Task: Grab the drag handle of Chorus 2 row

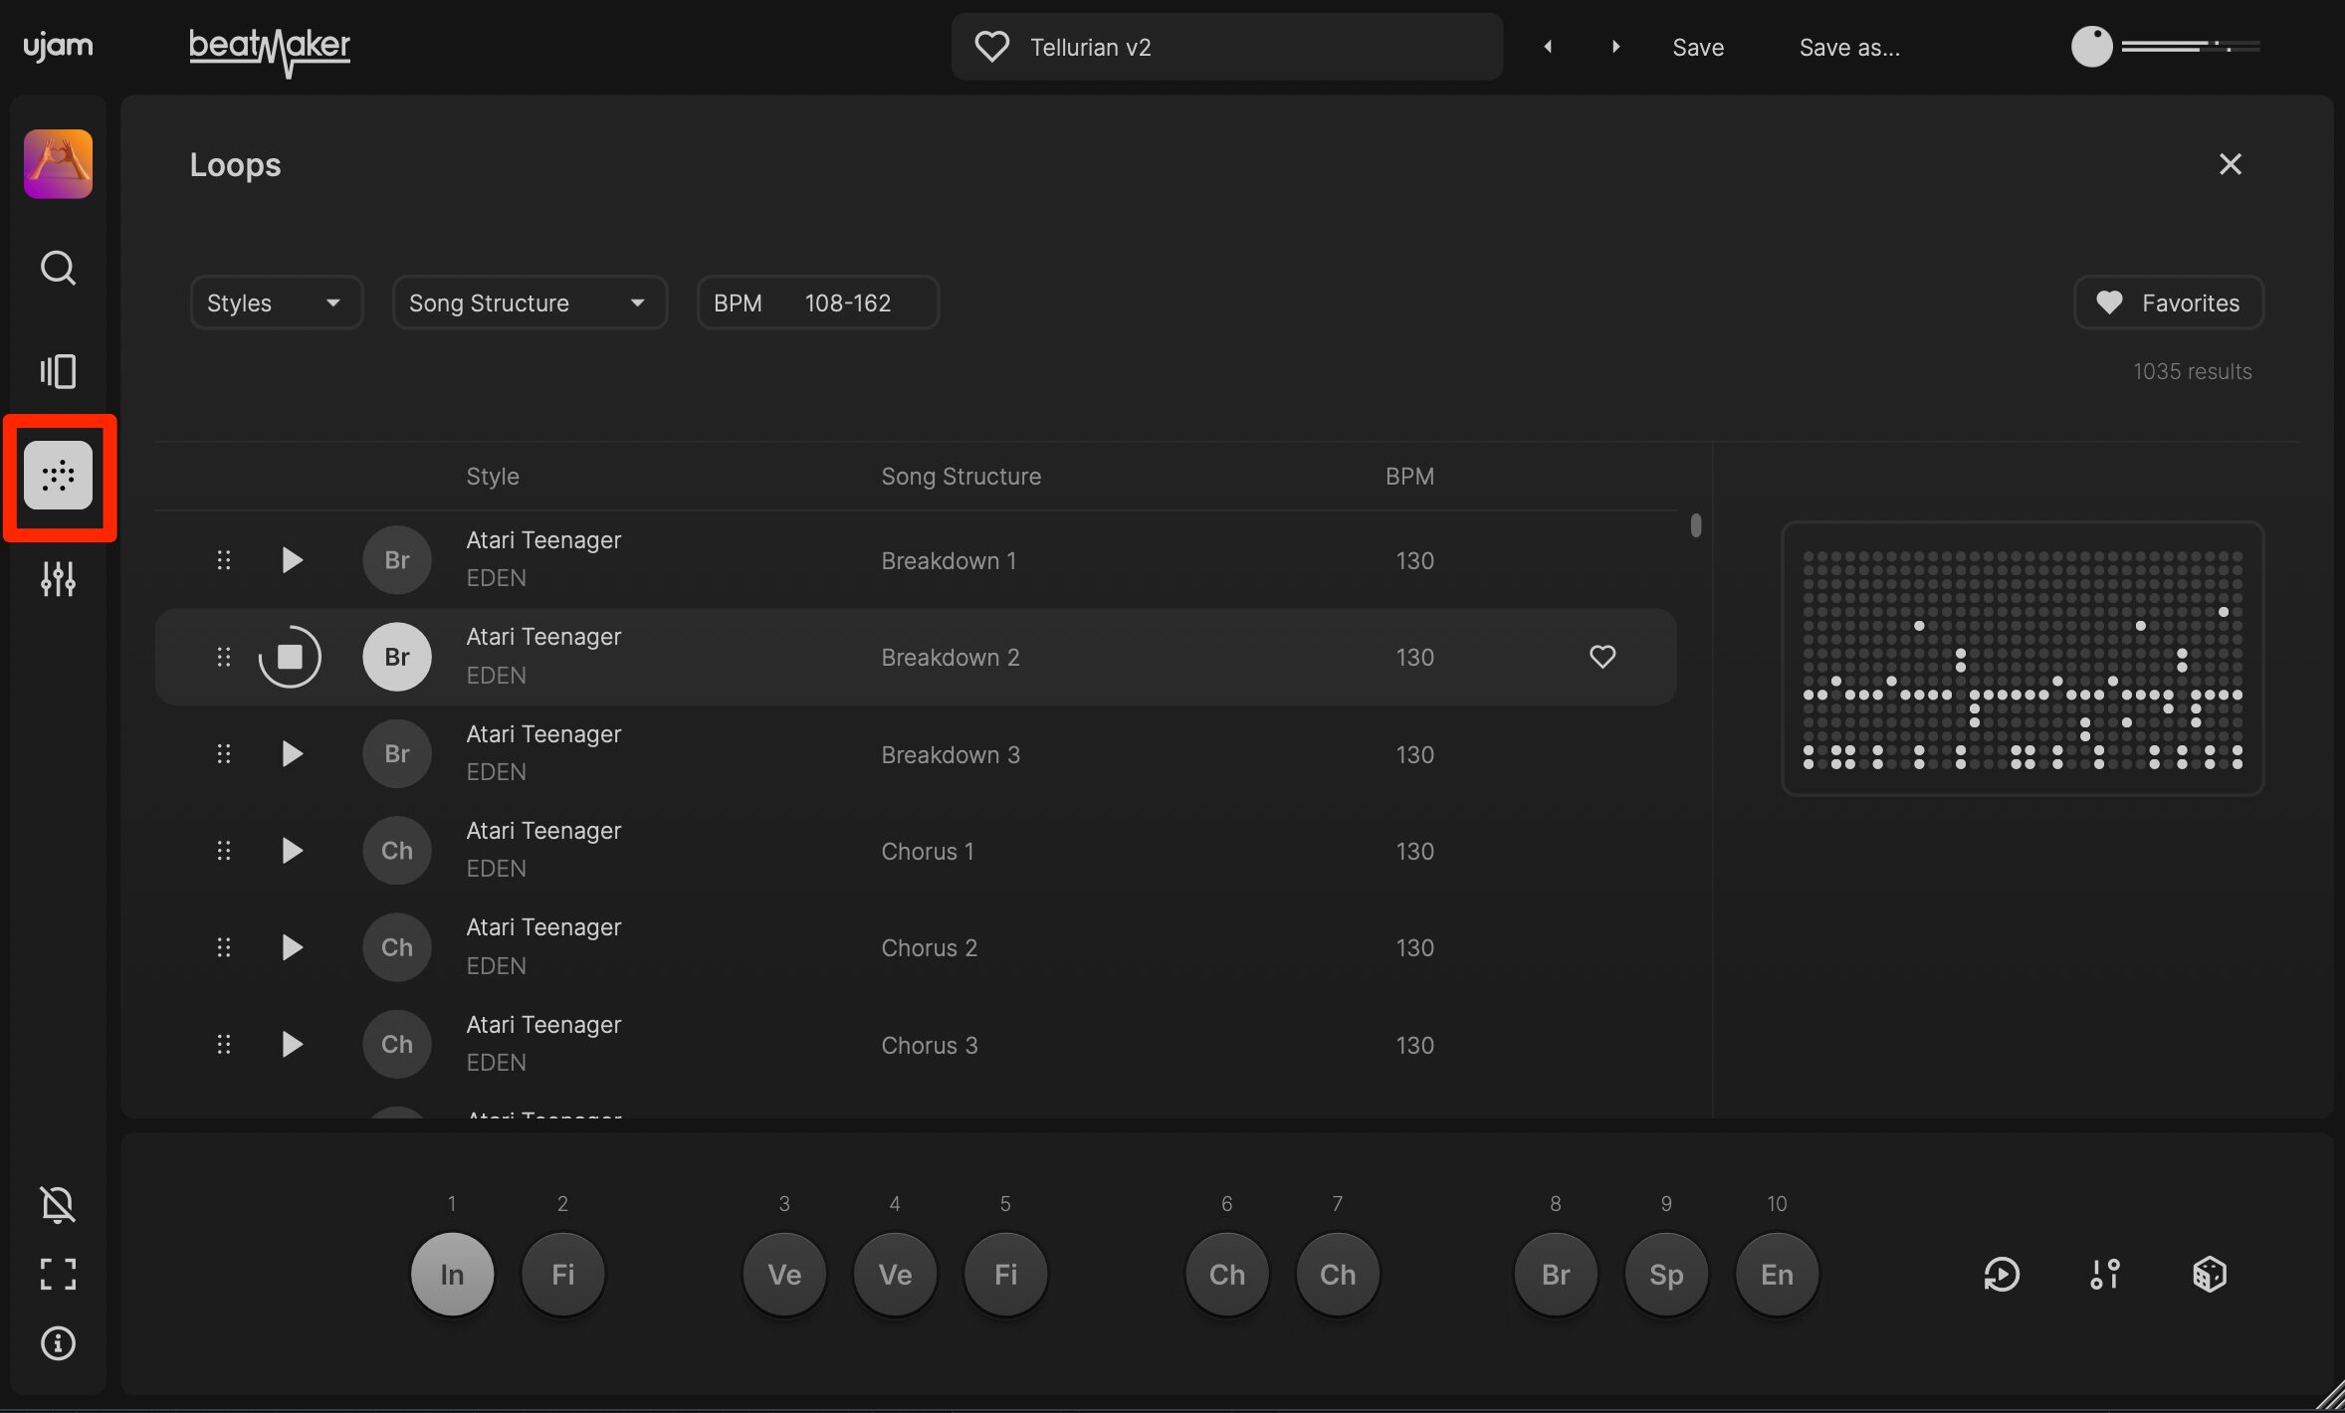Action: (224, 947)
